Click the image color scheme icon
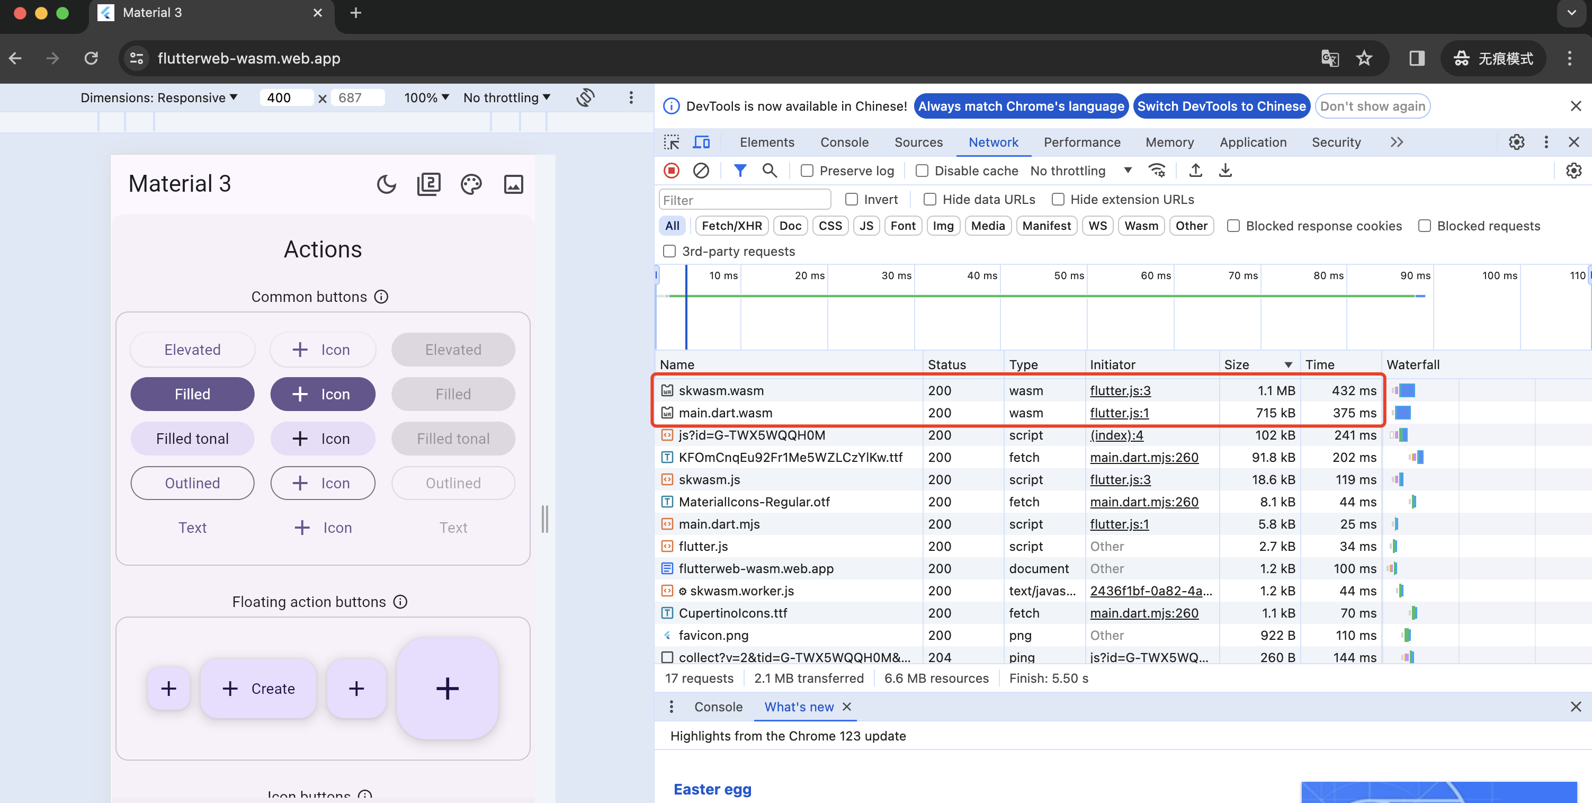Image resolution: width=1592 pixels, height=803 pixels. pyautogui.click(x=513, y=184)
